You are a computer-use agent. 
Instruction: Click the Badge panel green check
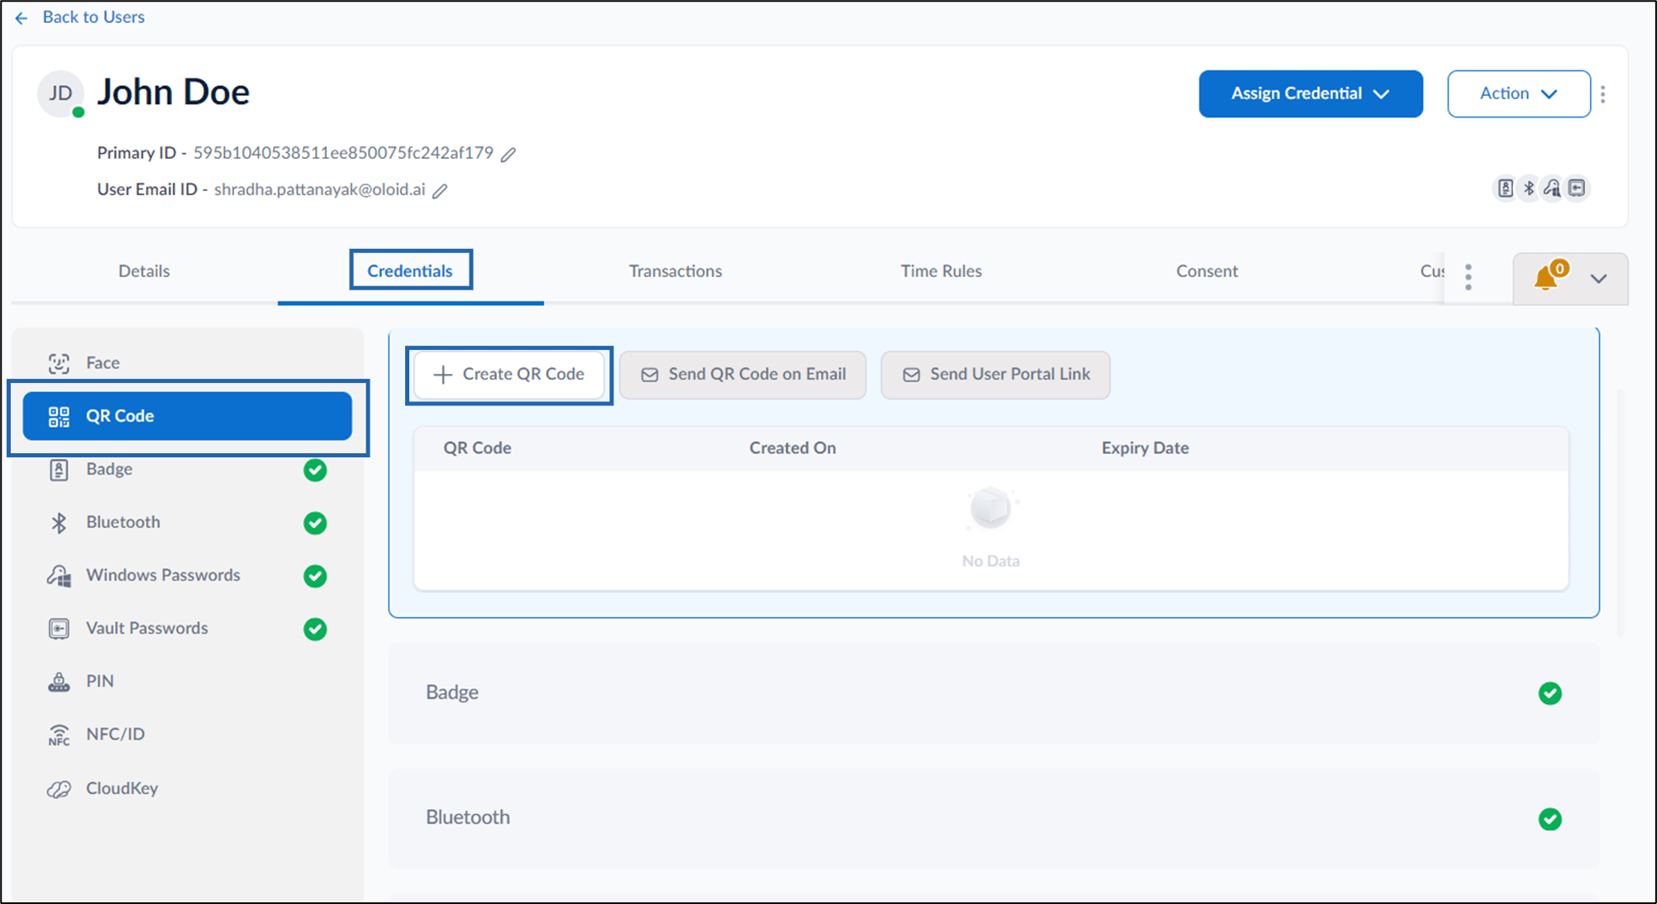[1550, 693]
